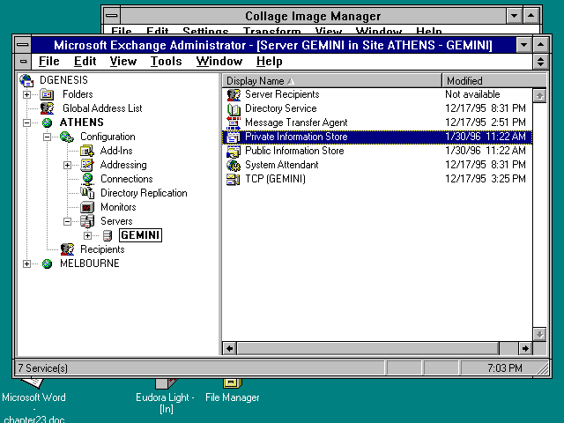Viewport: 564px width, 423px height.
Task: Click the Recipients icon in tree
Action: click(67, 249)
